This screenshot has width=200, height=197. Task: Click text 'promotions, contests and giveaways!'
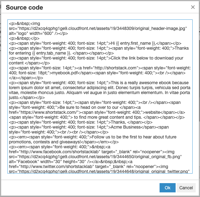[x=45, y=142]
